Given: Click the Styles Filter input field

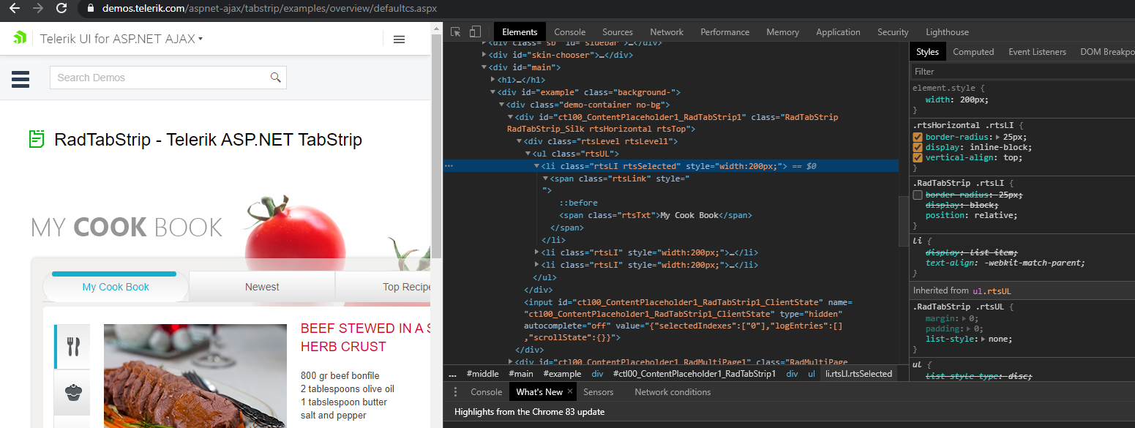Looking at the screenshot, I should click(1022, 72).
